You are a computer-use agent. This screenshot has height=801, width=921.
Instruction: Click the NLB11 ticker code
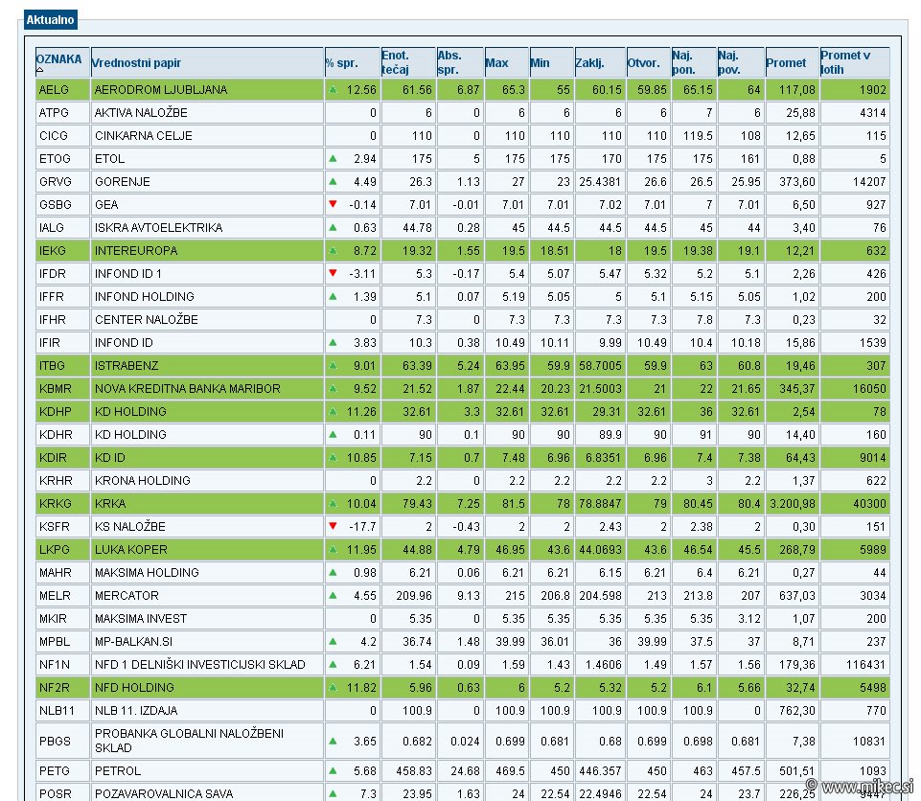55,711
